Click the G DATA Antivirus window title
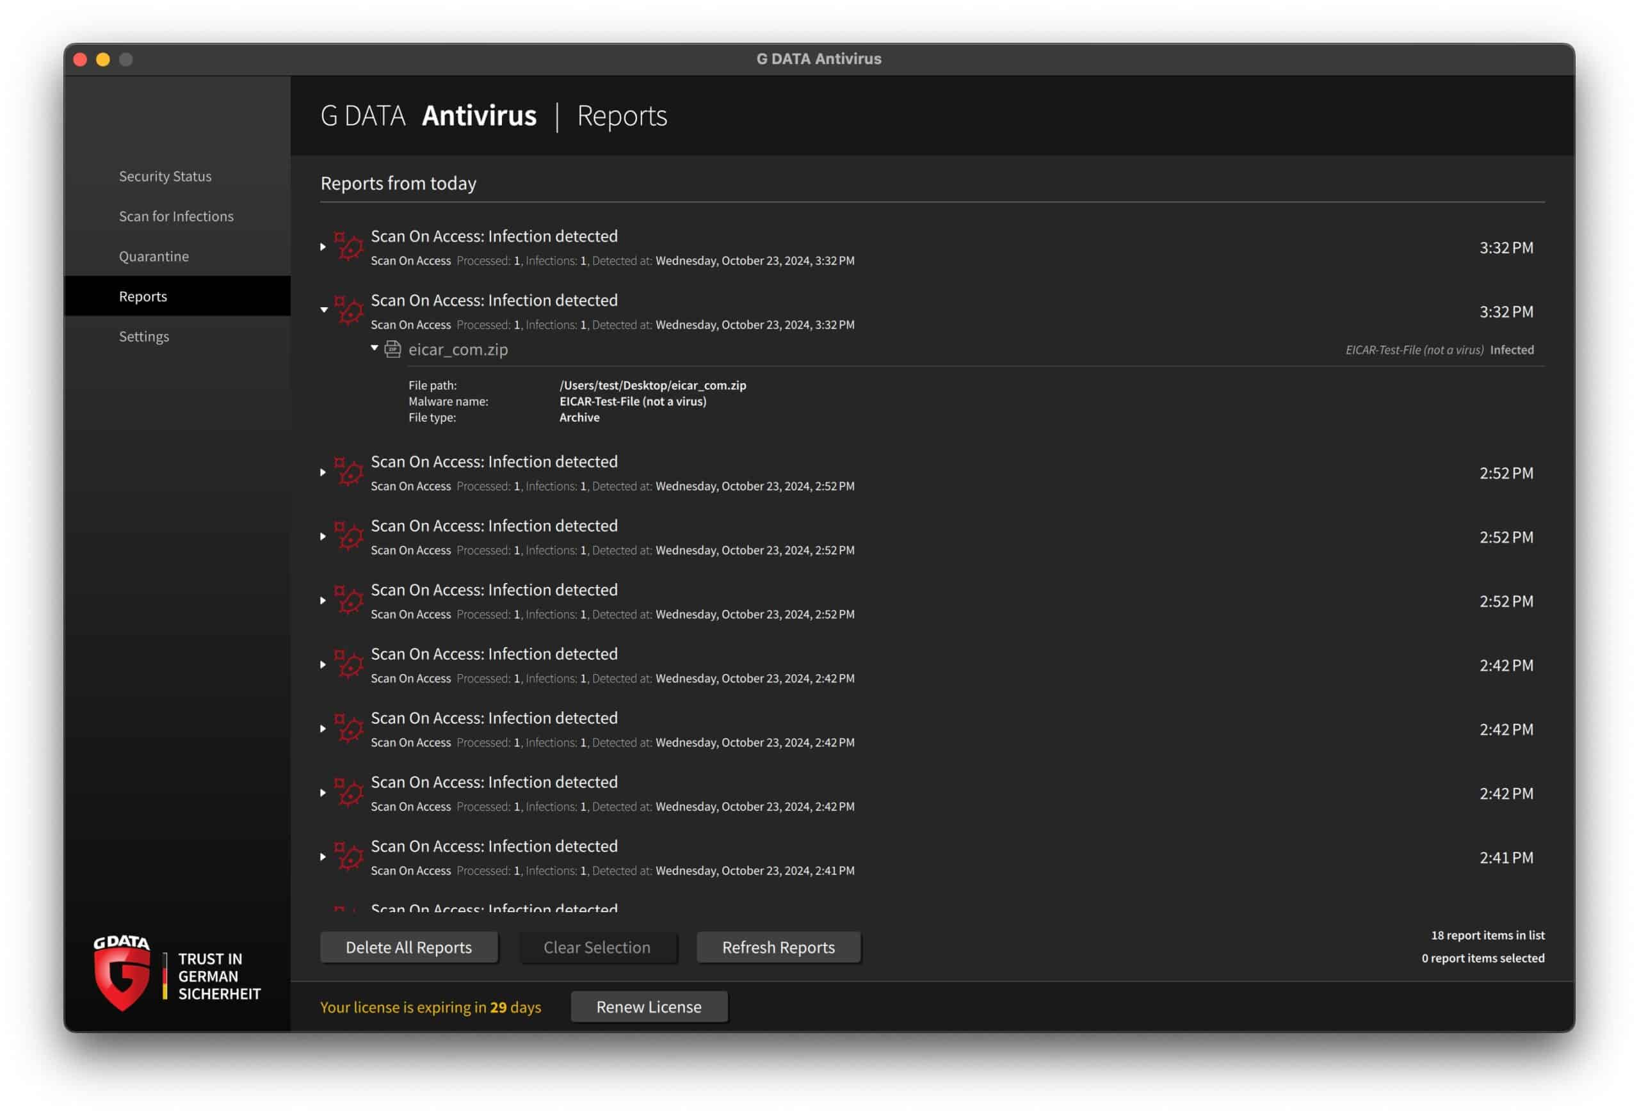Viewport: 1639px width, 1117px height. click(819, 58)
